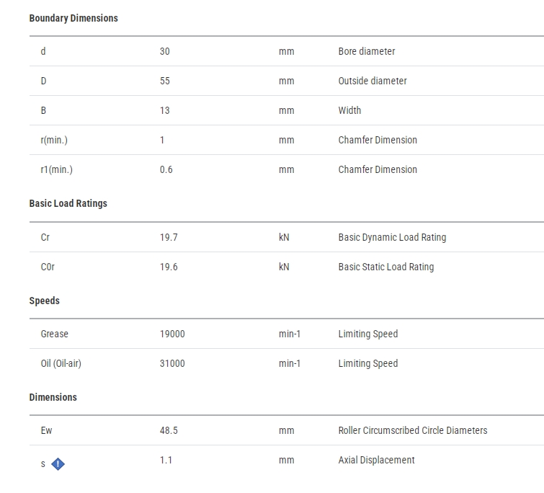This screenshot has width=544, height=493.
Task: Select the C0r parameter label
Action: (48, 267)
